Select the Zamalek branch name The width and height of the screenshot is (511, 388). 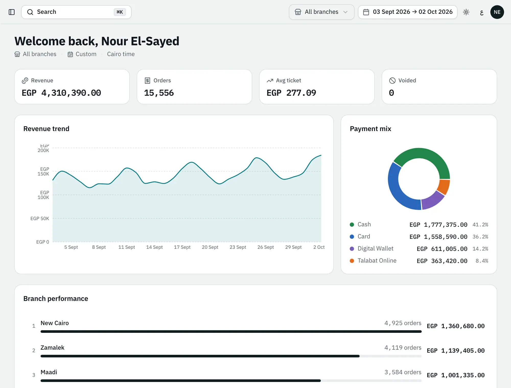(x=52, y=348)
